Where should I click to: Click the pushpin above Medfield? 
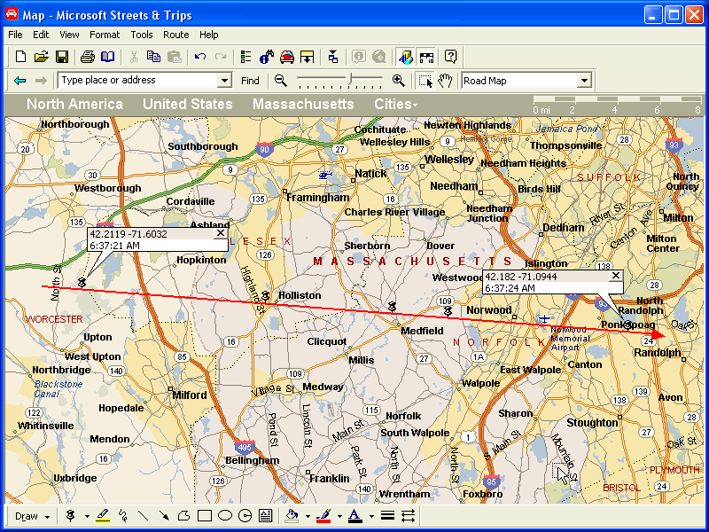pos(392,307)
